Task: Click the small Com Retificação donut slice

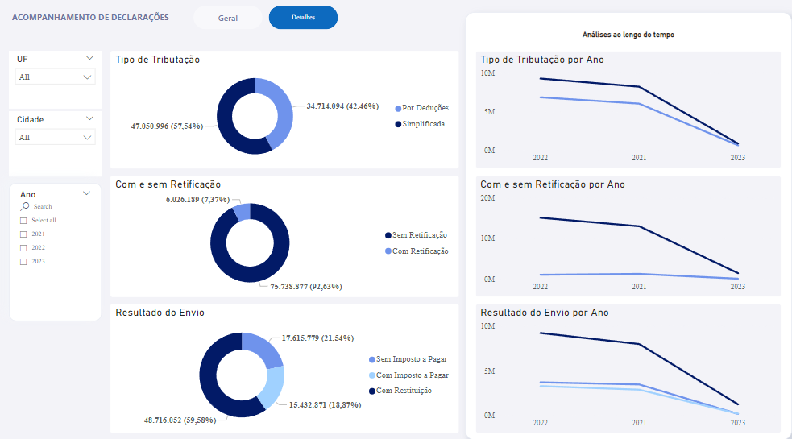Action: (x=243, y=212)
